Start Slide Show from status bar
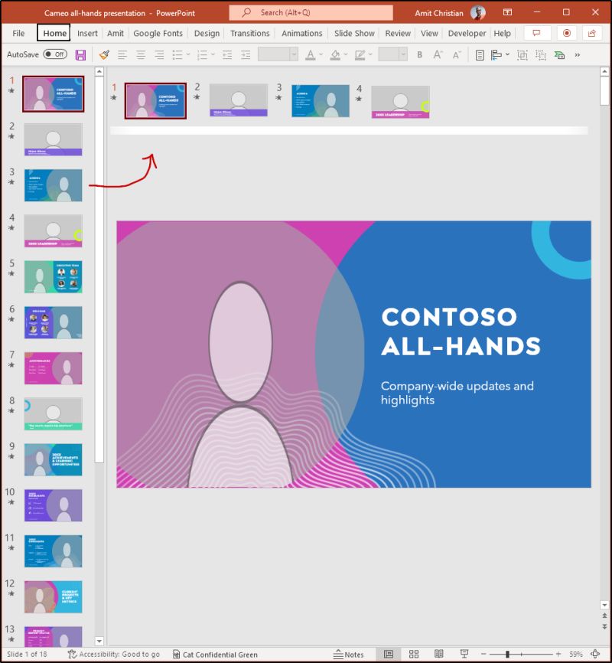The height and width of the screenshot is (663, 612). tap(464, 654)
